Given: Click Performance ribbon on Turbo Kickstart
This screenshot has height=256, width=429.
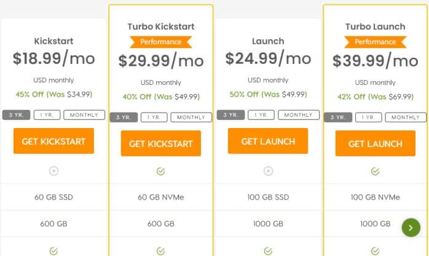Looking at the screenshot, I should pyautogui.click(x=161, y=42).
